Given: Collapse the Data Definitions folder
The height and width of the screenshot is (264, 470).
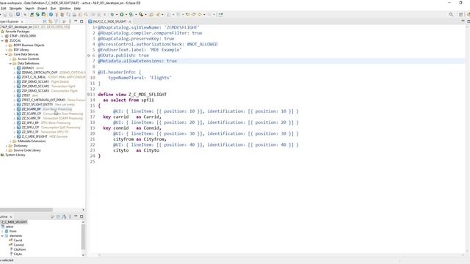Looking at the screenshot, I should [x=10, y=64].
